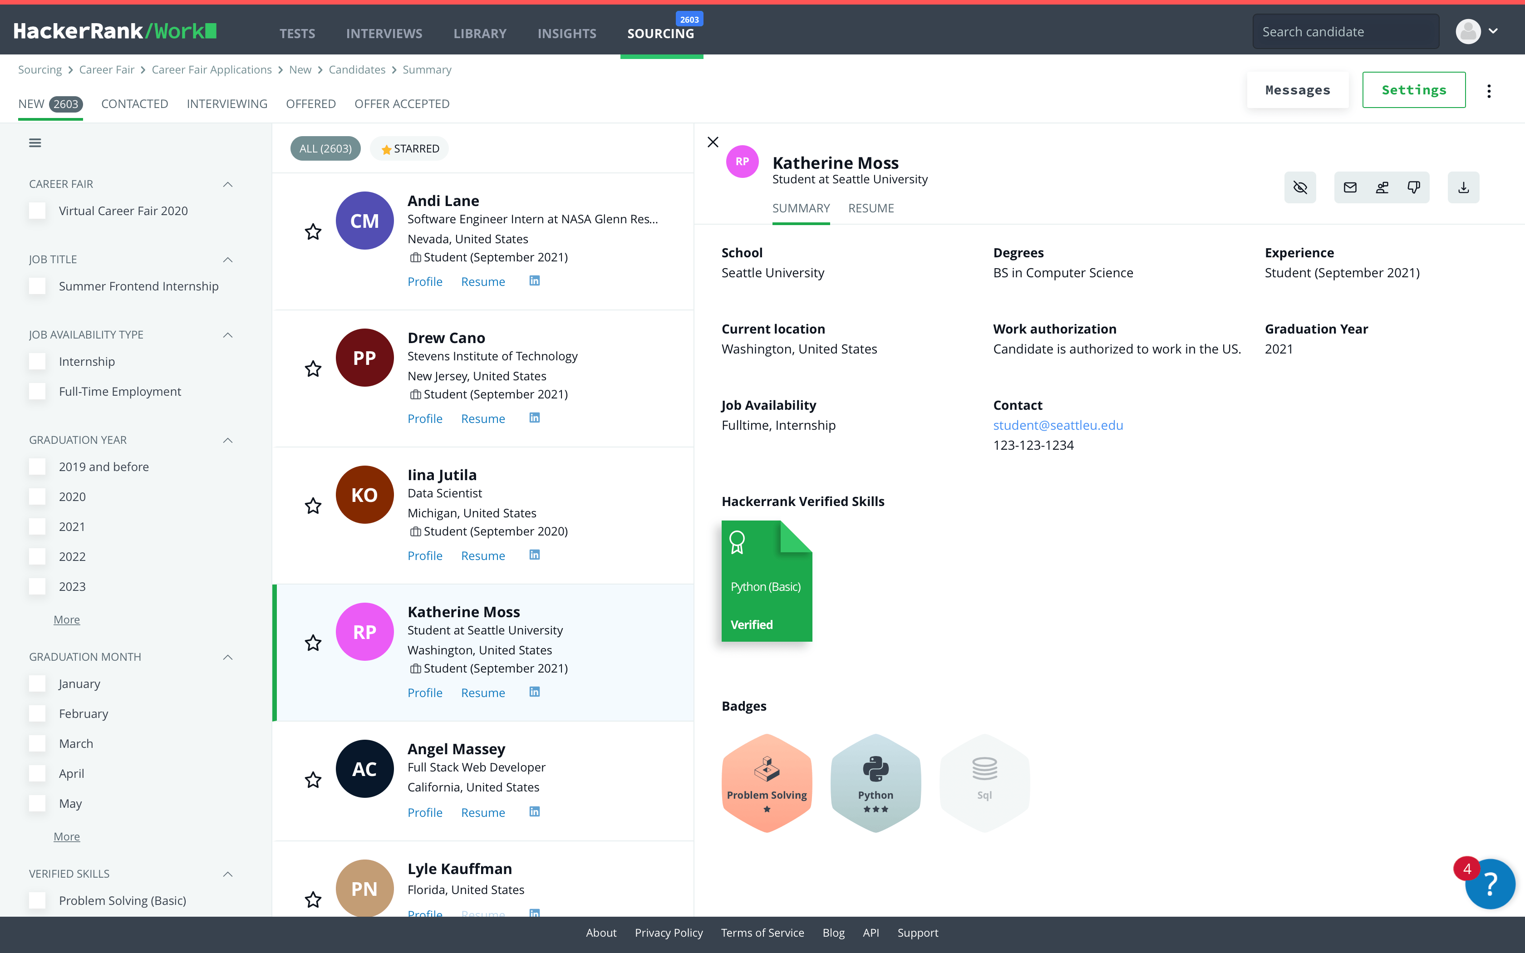Click the Python (Basic) verified certificate

pos(767,581)
